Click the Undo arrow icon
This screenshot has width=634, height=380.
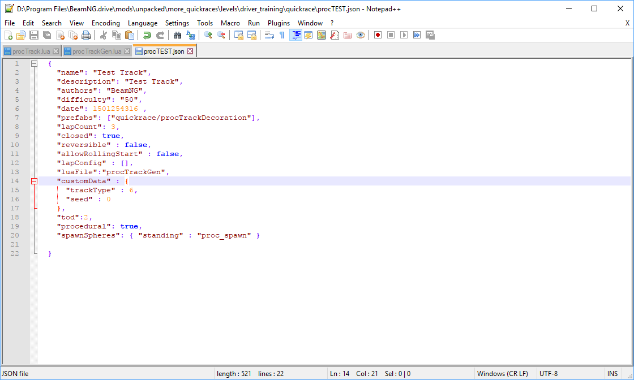coord(147,35)
